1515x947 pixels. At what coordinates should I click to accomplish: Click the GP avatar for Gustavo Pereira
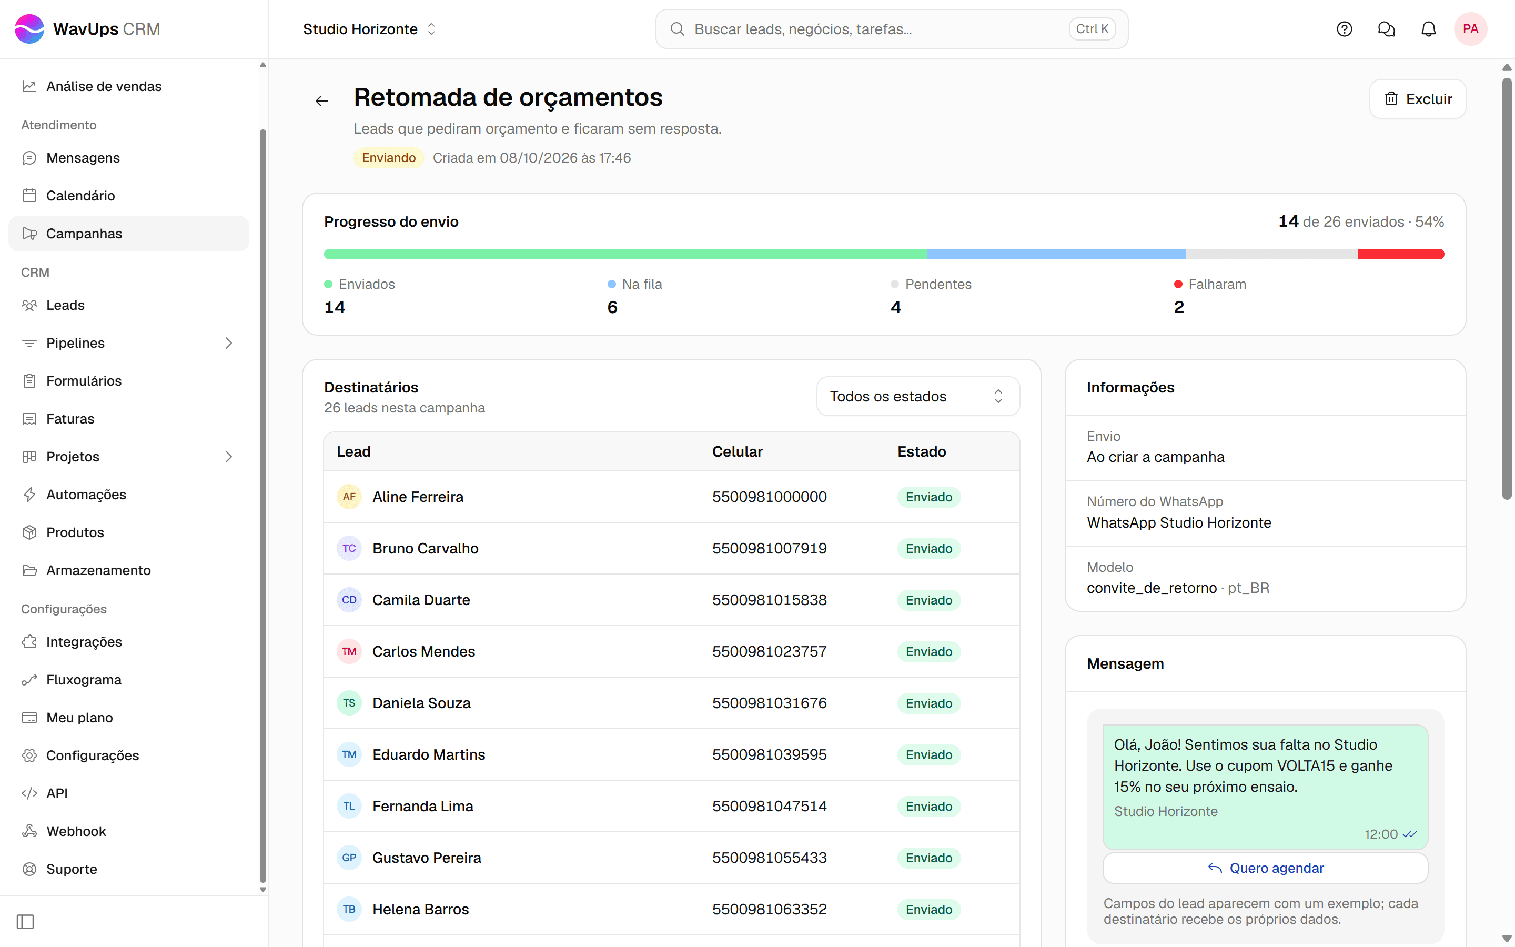pos(349,858)
